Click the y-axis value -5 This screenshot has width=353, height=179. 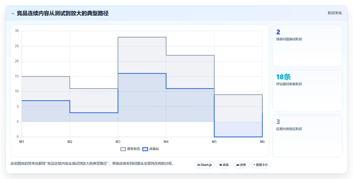(x=17, y=137)
